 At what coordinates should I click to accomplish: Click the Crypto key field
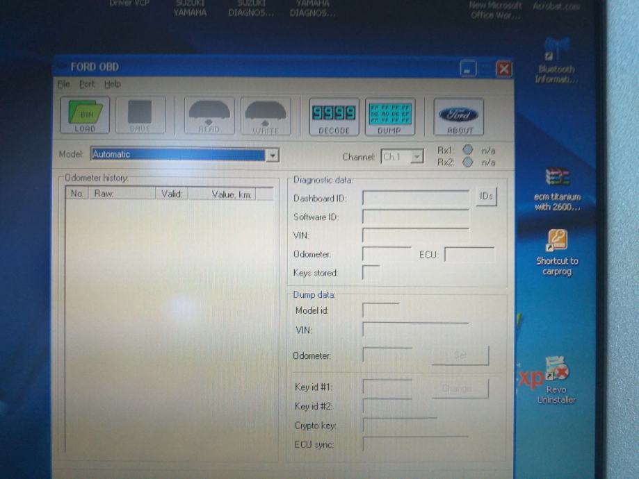coord(400,425)
